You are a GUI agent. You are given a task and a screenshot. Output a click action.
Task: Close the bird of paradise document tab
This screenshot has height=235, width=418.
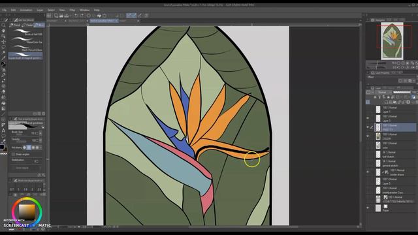pos(116,20)
